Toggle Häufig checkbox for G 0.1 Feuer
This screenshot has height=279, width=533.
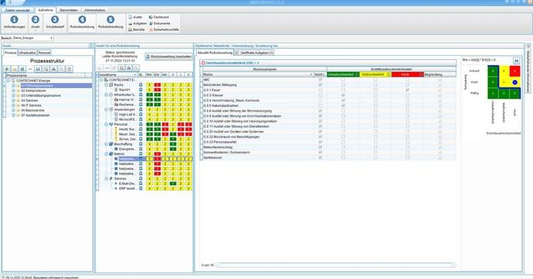click(407, 90)
